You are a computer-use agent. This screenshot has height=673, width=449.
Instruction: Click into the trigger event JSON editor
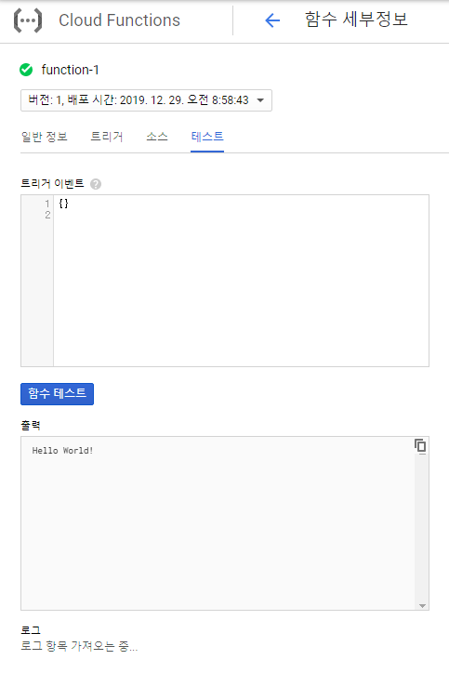point(241,281)
